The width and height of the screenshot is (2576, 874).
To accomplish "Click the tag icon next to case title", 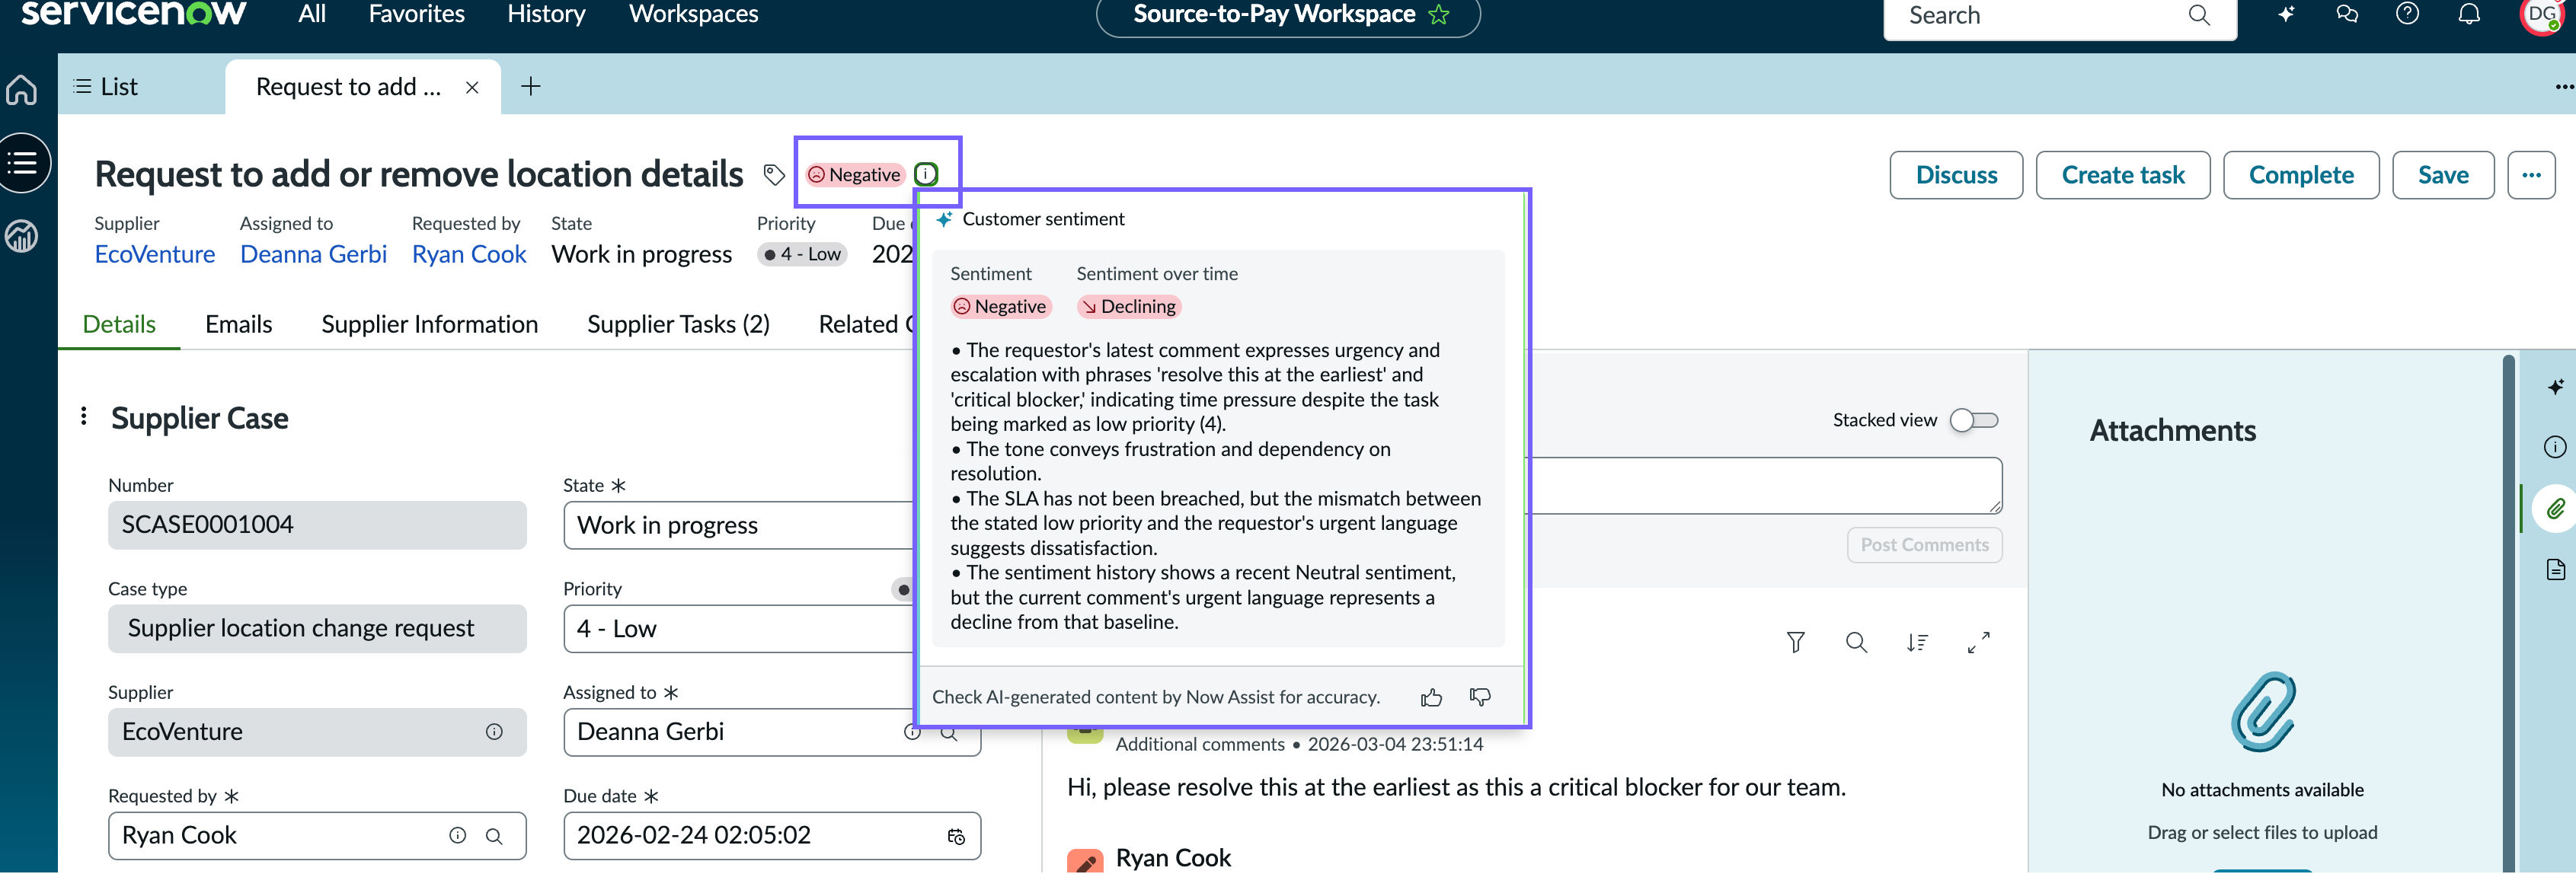I will pyautogui.click(x=774, y=175).
